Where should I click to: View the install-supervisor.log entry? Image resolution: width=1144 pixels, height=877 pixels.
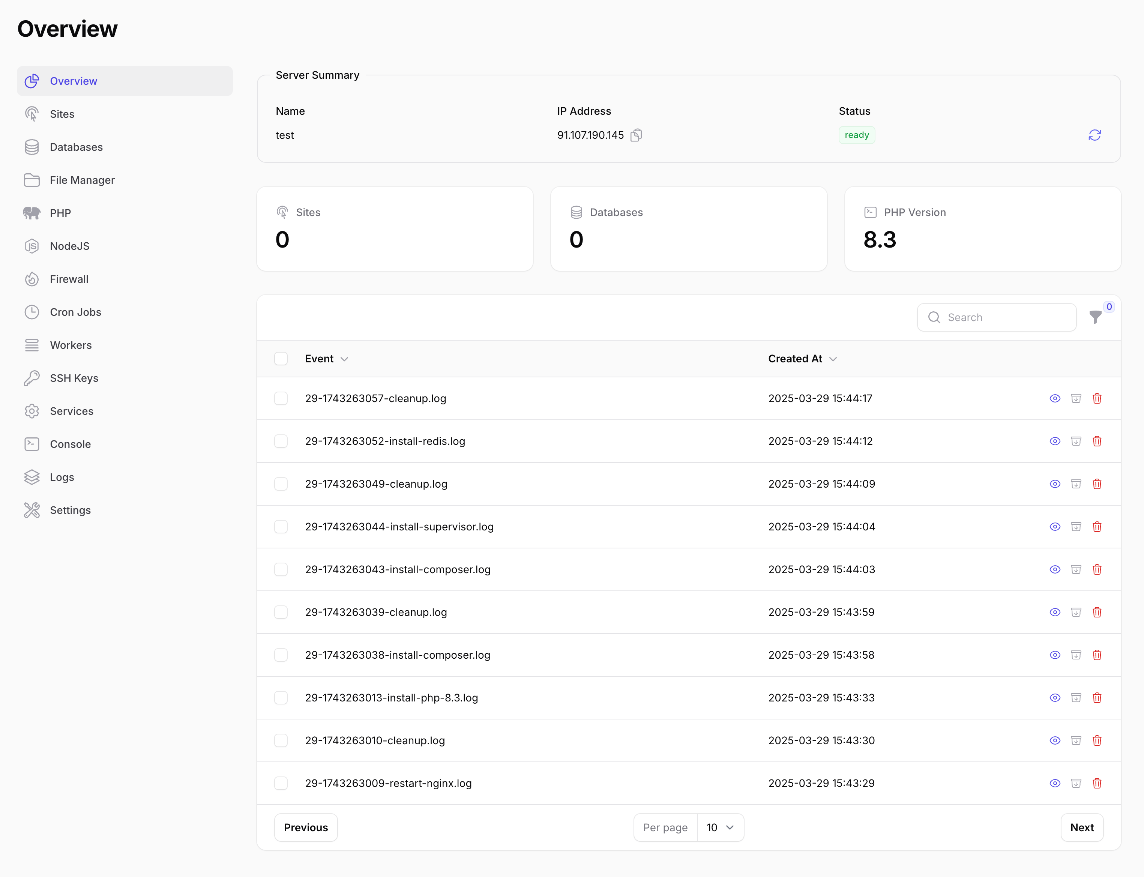point(1055,527)
